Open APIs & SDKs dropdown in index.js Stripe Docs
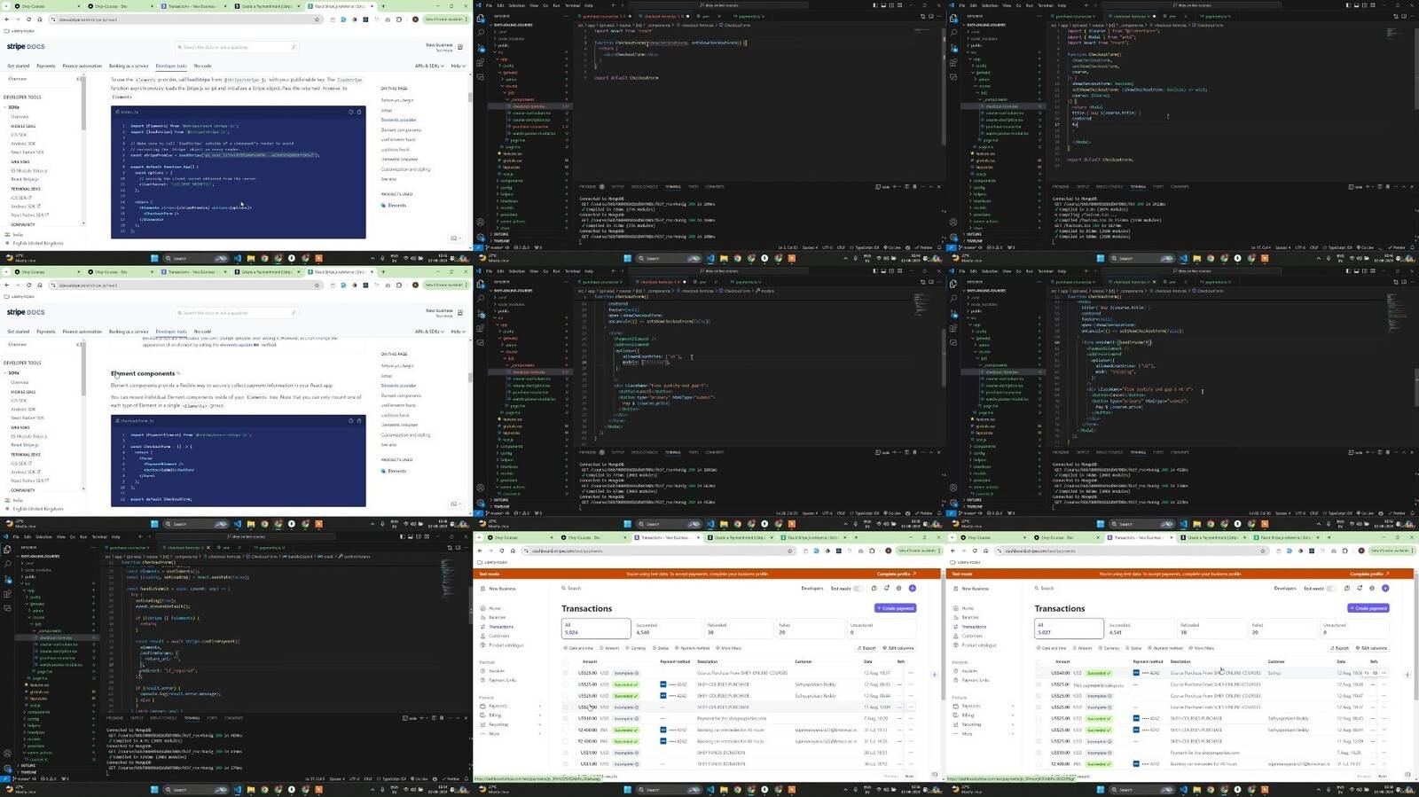Viewport: 1419px width, 797px height. pos(429,66)
